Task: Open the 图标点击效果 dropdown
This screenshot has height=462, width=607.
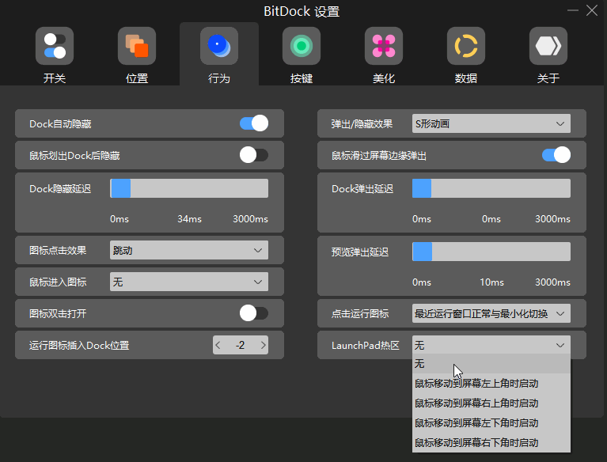Action: 188,250
